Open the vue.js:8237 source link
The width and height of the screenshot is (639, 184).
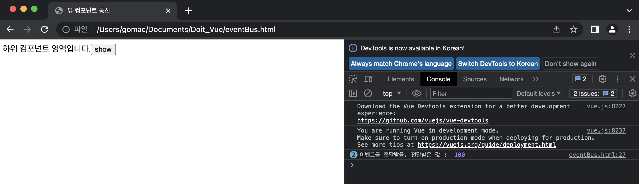tap(606, 130)
